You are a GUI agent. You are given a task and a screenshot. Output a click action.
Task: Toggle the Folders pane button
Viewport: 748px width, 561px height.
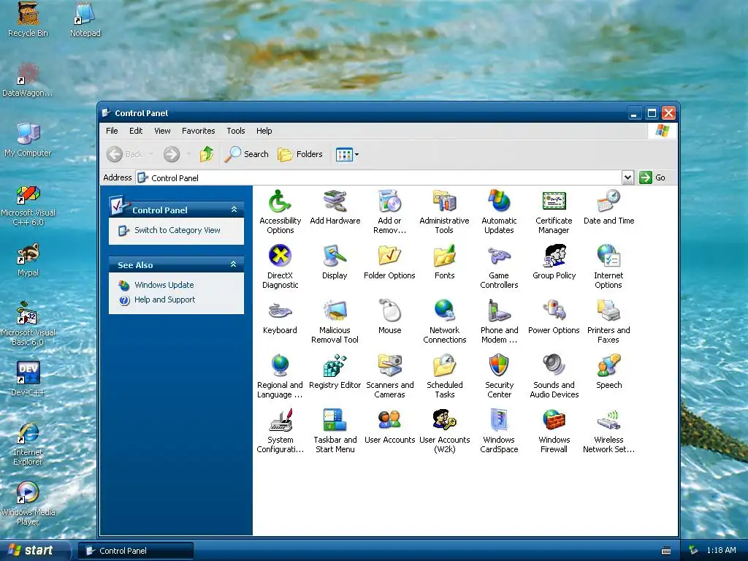click(300, 154)
